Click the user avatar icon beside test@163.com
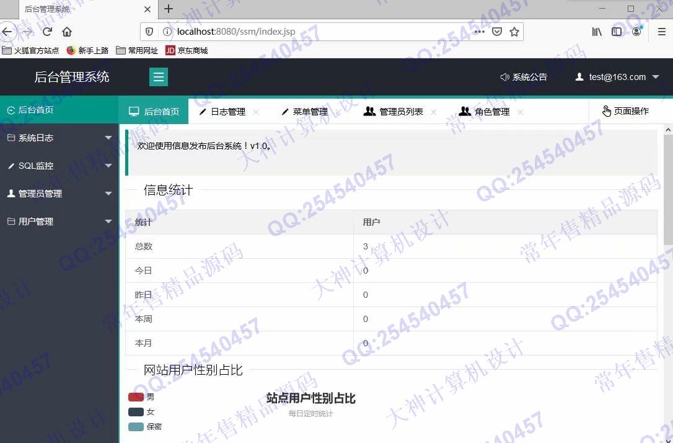The width and height of the screenshot is (673, 443). [x=579, y=77]
